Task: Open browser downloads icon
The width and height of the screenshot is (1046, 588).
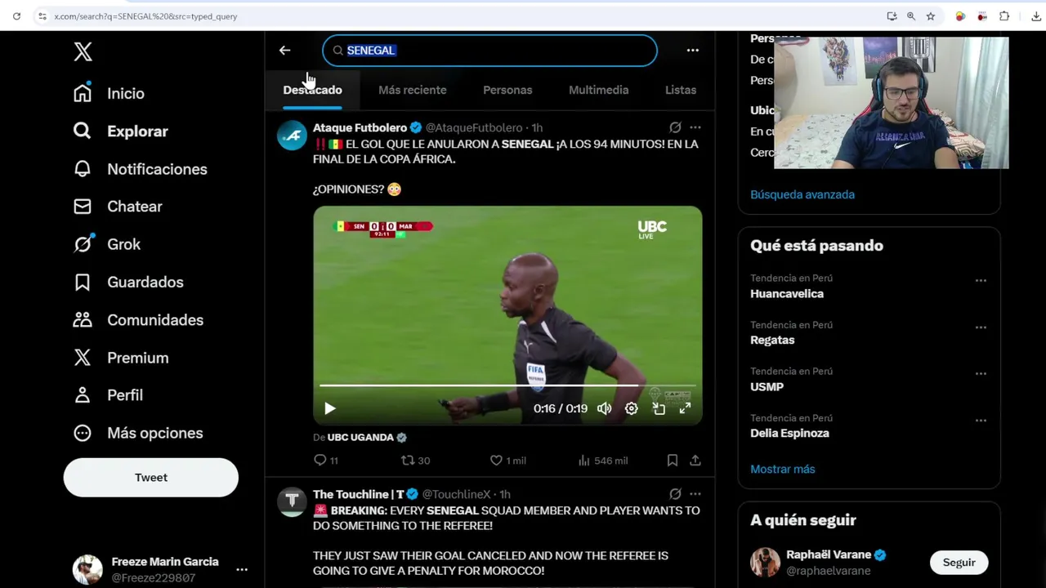Action: (x=1036, y=16)
